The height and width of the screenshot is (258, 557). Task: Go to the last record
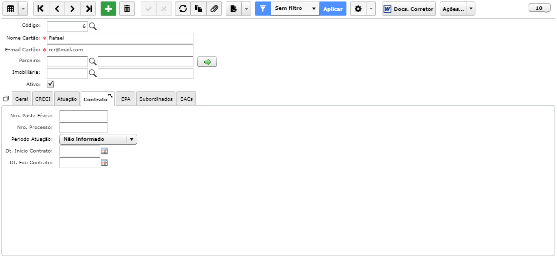88,9
